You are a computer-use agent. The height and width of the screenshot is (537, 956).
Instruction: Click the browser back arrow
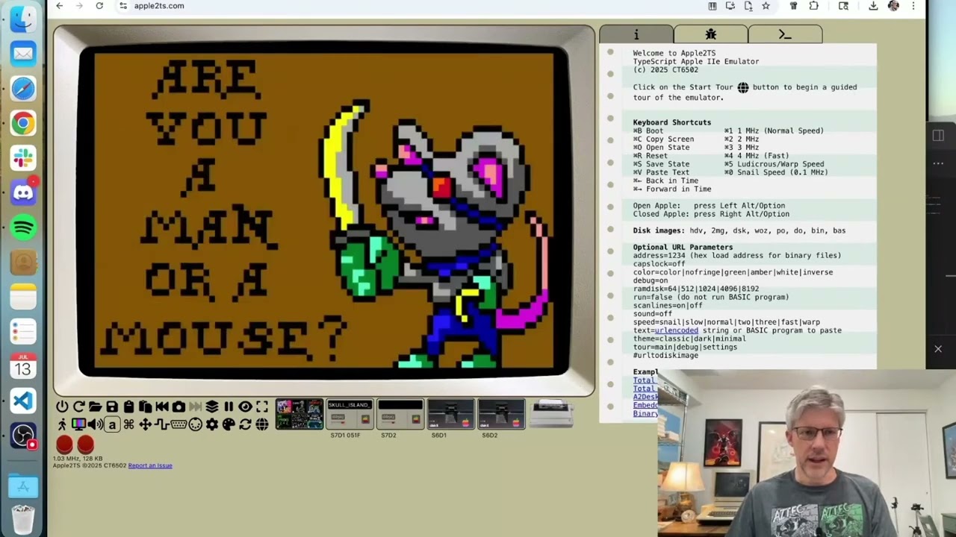(60, 6)
